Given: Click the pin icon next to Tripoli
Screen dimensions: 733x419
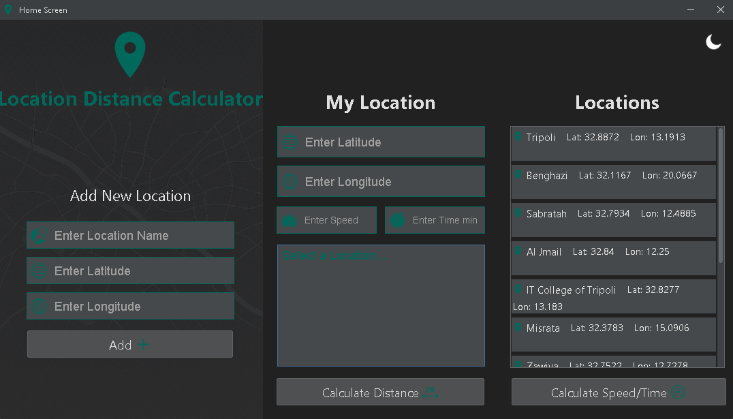Looking at the screenshot, I should [518, 137].
